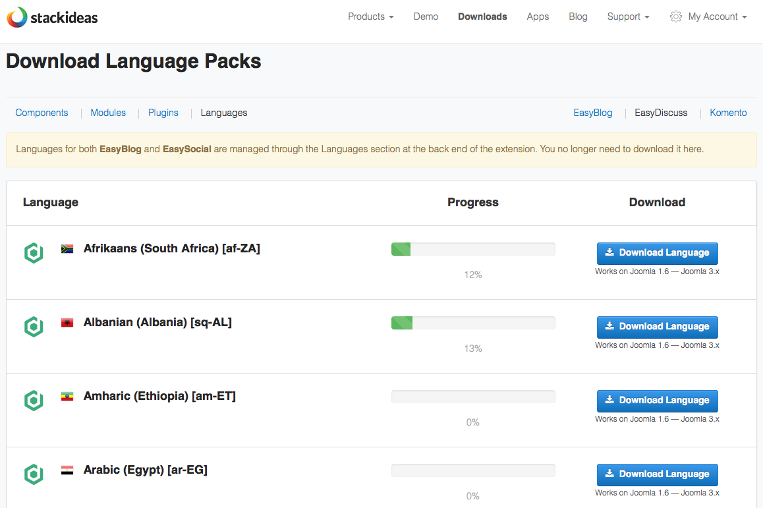This screenshot has height=508, width=763.
Task: Click the Download Language Packs heading
Action: (133, 61)
